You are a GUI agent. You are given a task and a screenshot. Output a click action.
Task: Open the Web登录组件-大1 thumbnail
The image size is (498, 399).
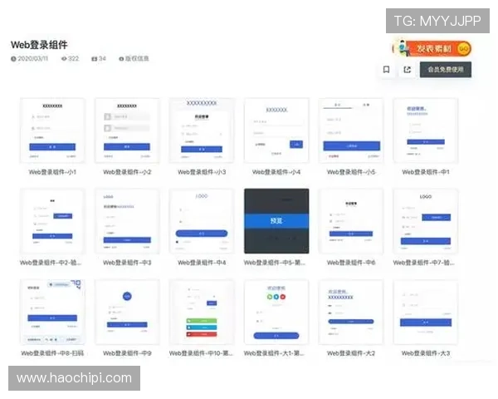276,312
